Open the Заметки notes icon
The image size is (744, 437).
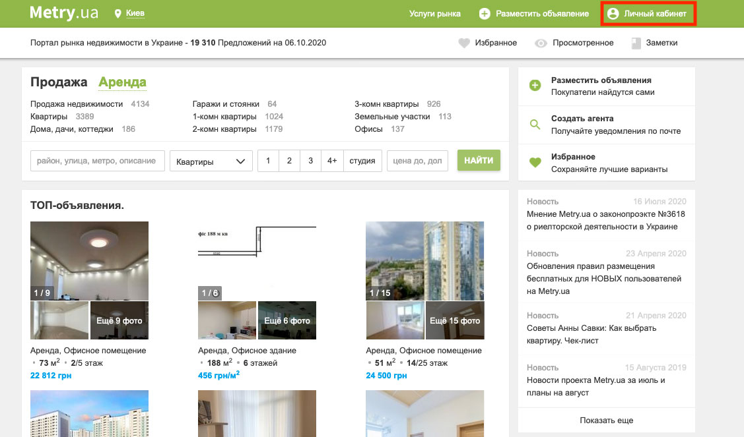pyautogui.click(x=636, y=44)
